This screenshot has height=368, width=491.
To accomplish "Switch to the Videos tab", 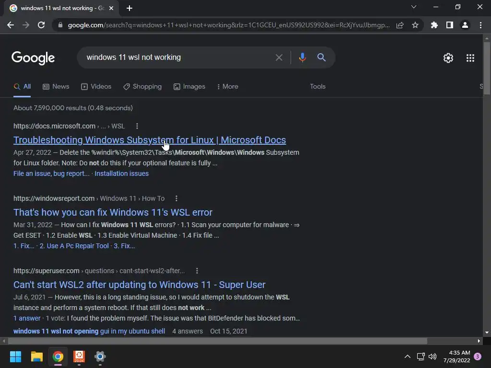I will [x=96, y=87].
